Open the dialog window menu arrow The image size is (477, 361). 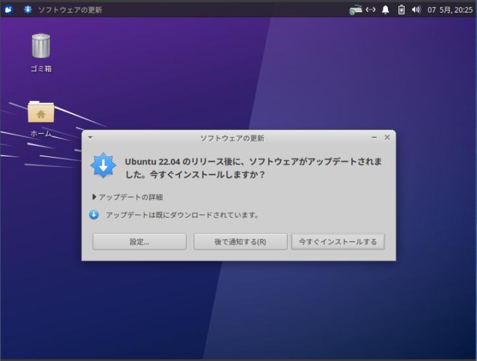(x=90, y=137)
